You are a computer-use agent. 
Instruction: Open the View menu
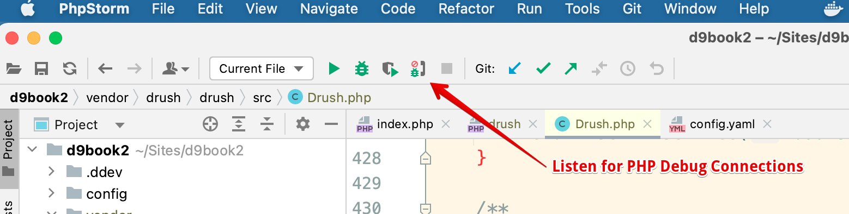tap(262, 9)
